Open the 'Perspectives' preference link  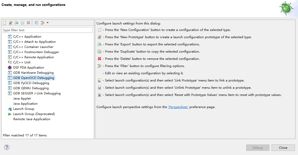tap(178, 107)
